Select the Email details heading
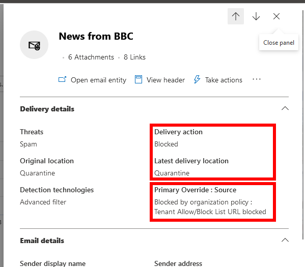This screenshot has width=305, height=267. [x=42, y=241]
